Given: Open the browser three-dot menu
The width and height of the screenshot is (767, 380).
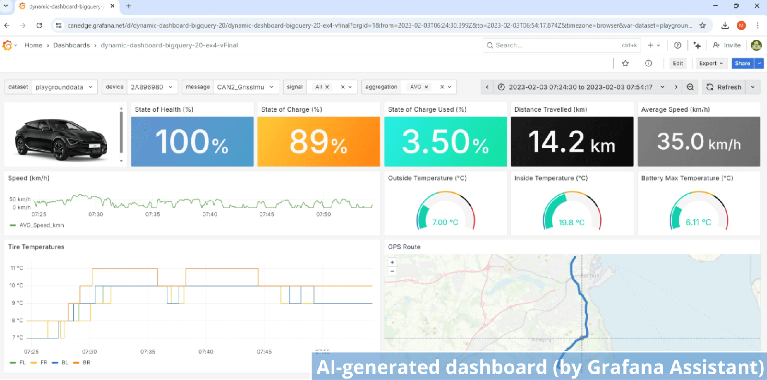Looking at the screenshot, I should pyautogui.click(x=757, y=25).
